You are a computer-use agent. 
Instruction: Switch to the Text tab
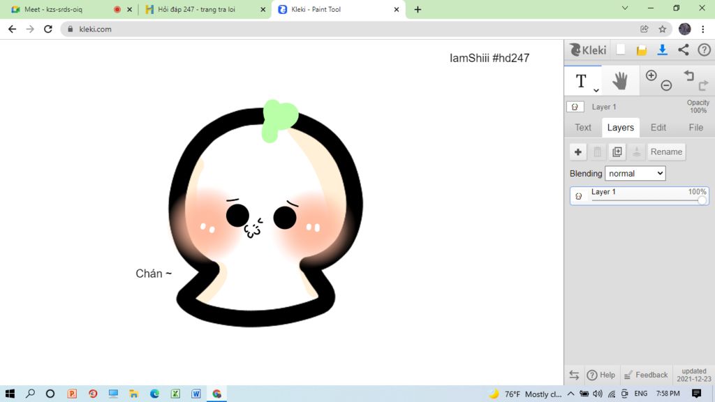[583, 128]
